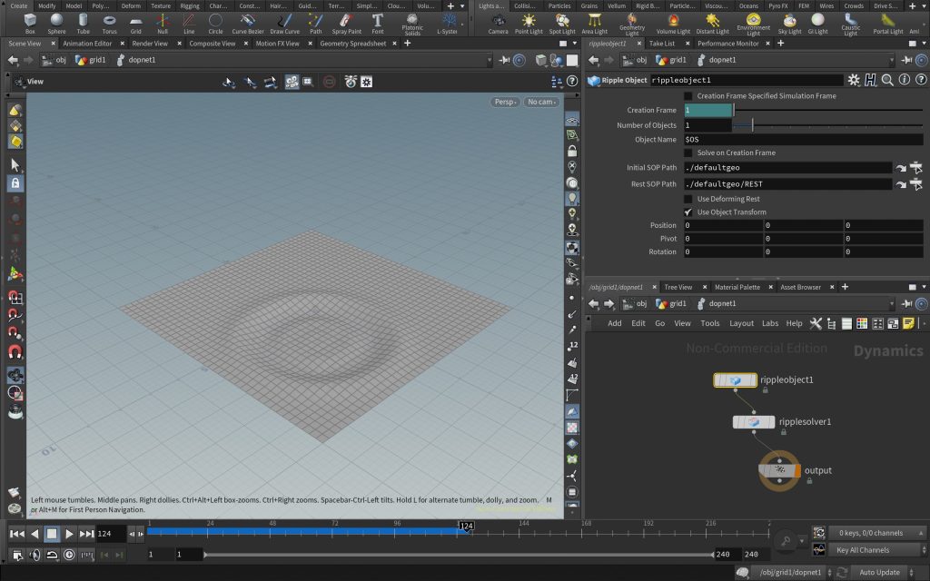Open the Performance Monitor tab
This screenshot has width=930, height=581.
click(727, 44)
